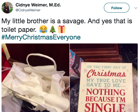View the Christmas single card photo

[x=104, y=78]
